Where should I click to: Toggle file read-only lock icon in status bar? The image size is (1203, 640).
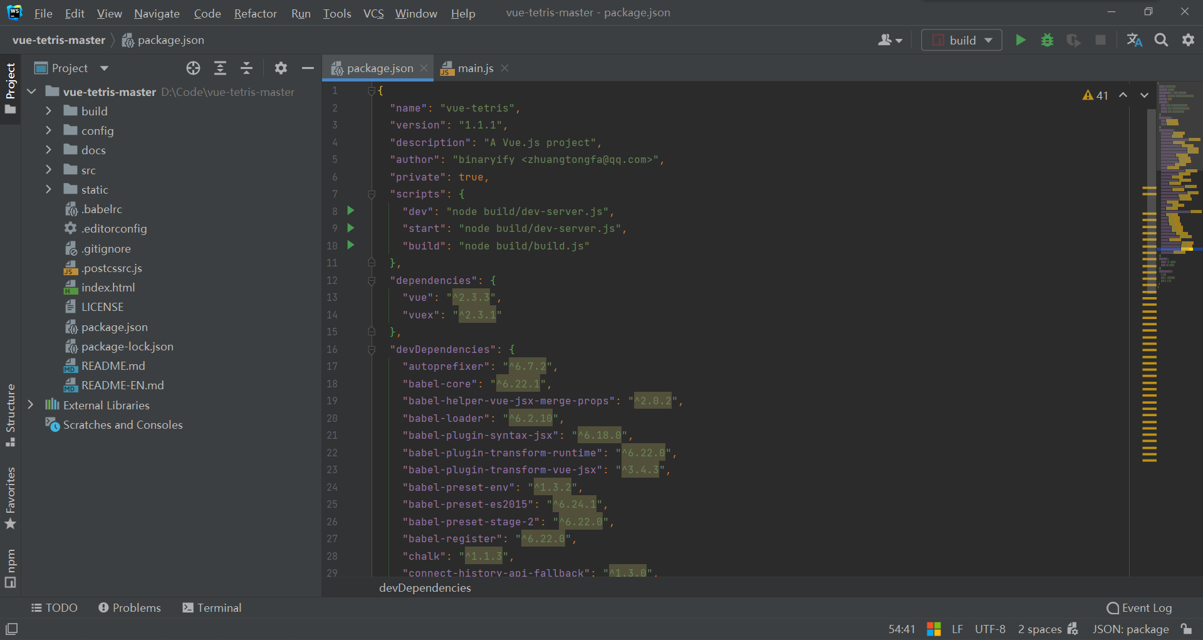[1186, 629]
